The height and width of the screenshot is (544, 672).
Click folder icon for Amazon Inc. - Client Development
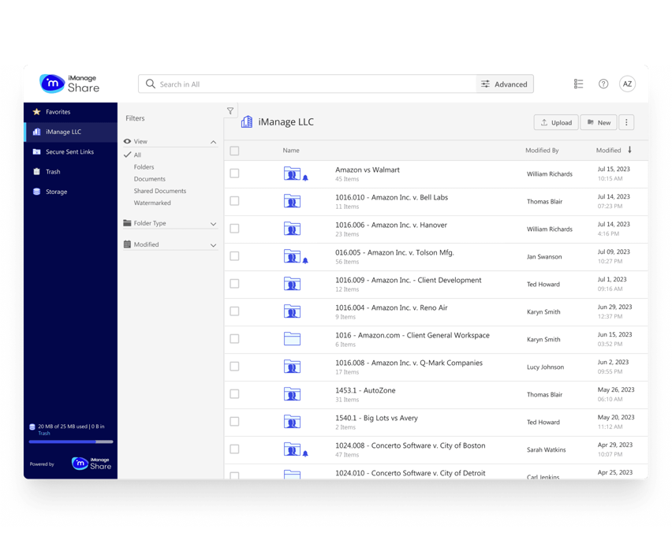tap(292, 284)
